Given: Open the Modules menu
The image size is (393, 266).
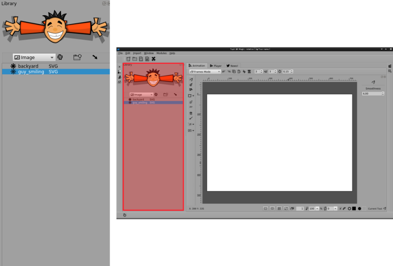Looking at the screenshot, I should point(162,53).
